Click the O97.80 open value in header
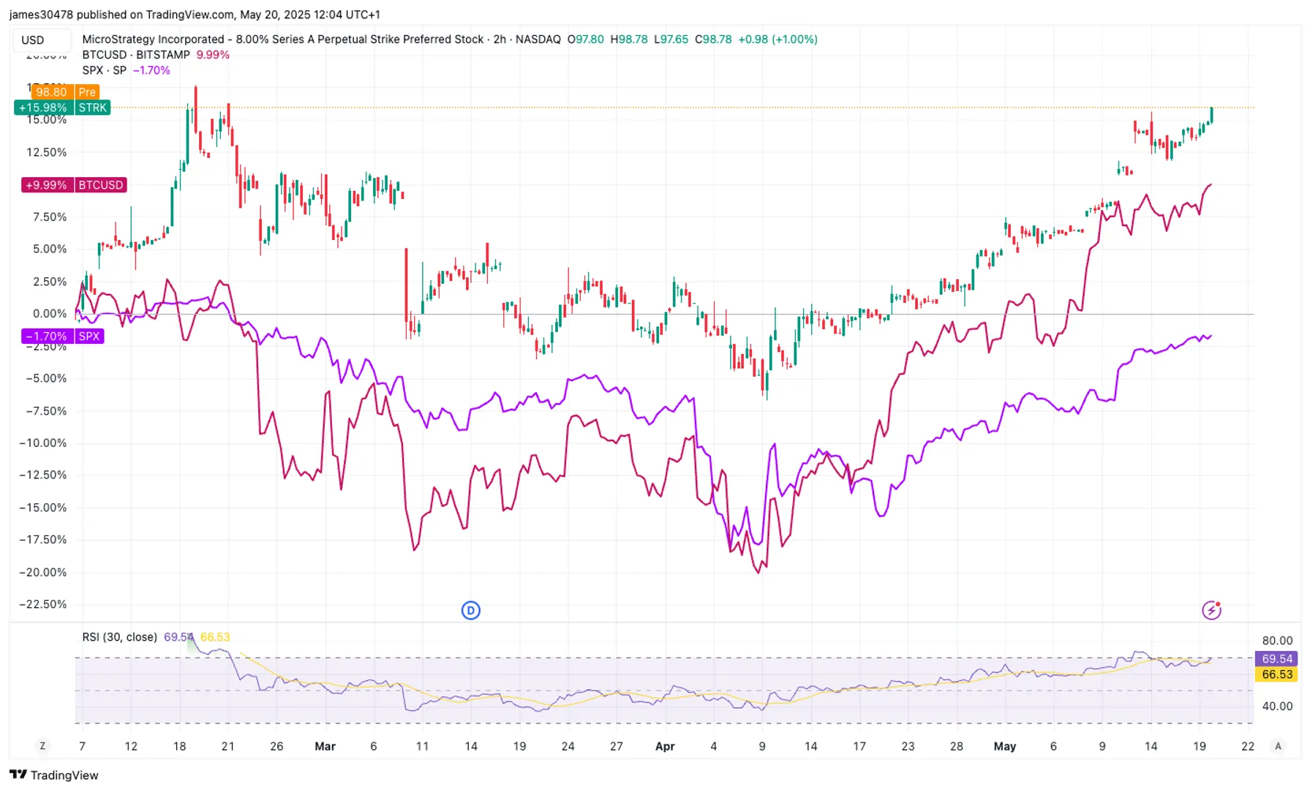This screenshot has width=1310, height=790. [x=585, y=39]
